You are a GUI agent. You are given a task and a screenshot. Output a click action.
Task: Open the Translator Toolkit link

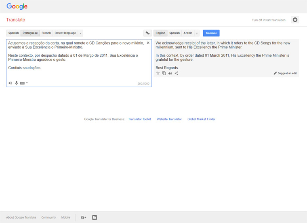coord(139,119)
